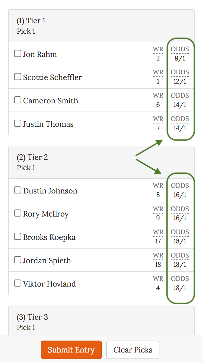This screenshot has height=362, width=203.
Task: Click the ODDS label for Jon Rahm
Action: (x=180, y=49)
